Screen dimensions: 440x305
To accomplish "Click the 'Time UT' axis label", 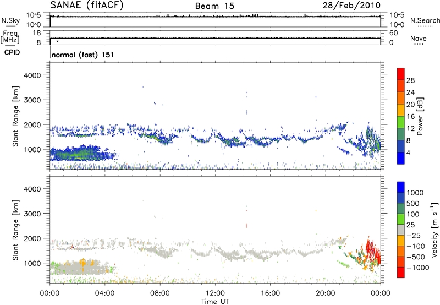I will 215,302.
